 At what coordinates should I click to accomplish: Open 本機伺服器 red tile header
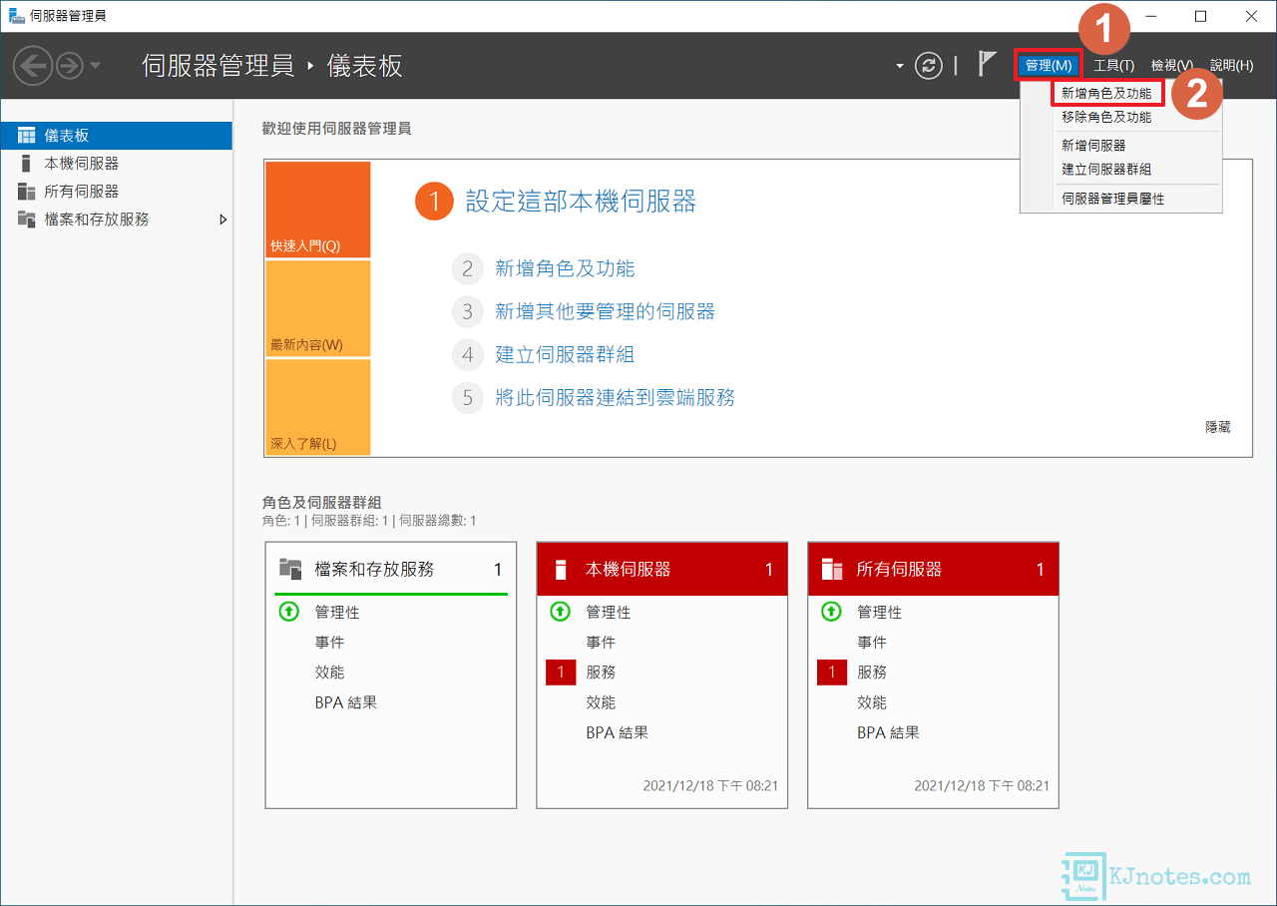click(662, 570)
